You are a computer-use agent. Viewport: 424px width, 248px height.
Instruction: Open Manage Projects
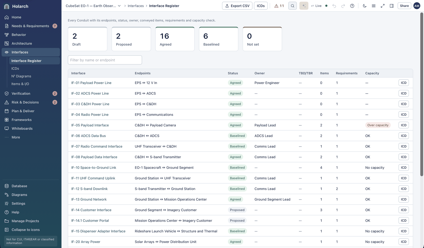click(31, 221)
